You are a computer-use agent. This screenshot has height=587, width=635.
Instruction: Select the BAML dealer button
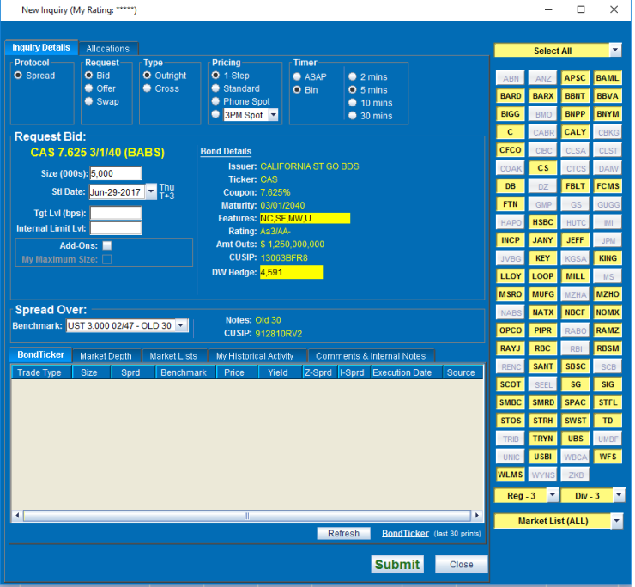tap(608, 78)
